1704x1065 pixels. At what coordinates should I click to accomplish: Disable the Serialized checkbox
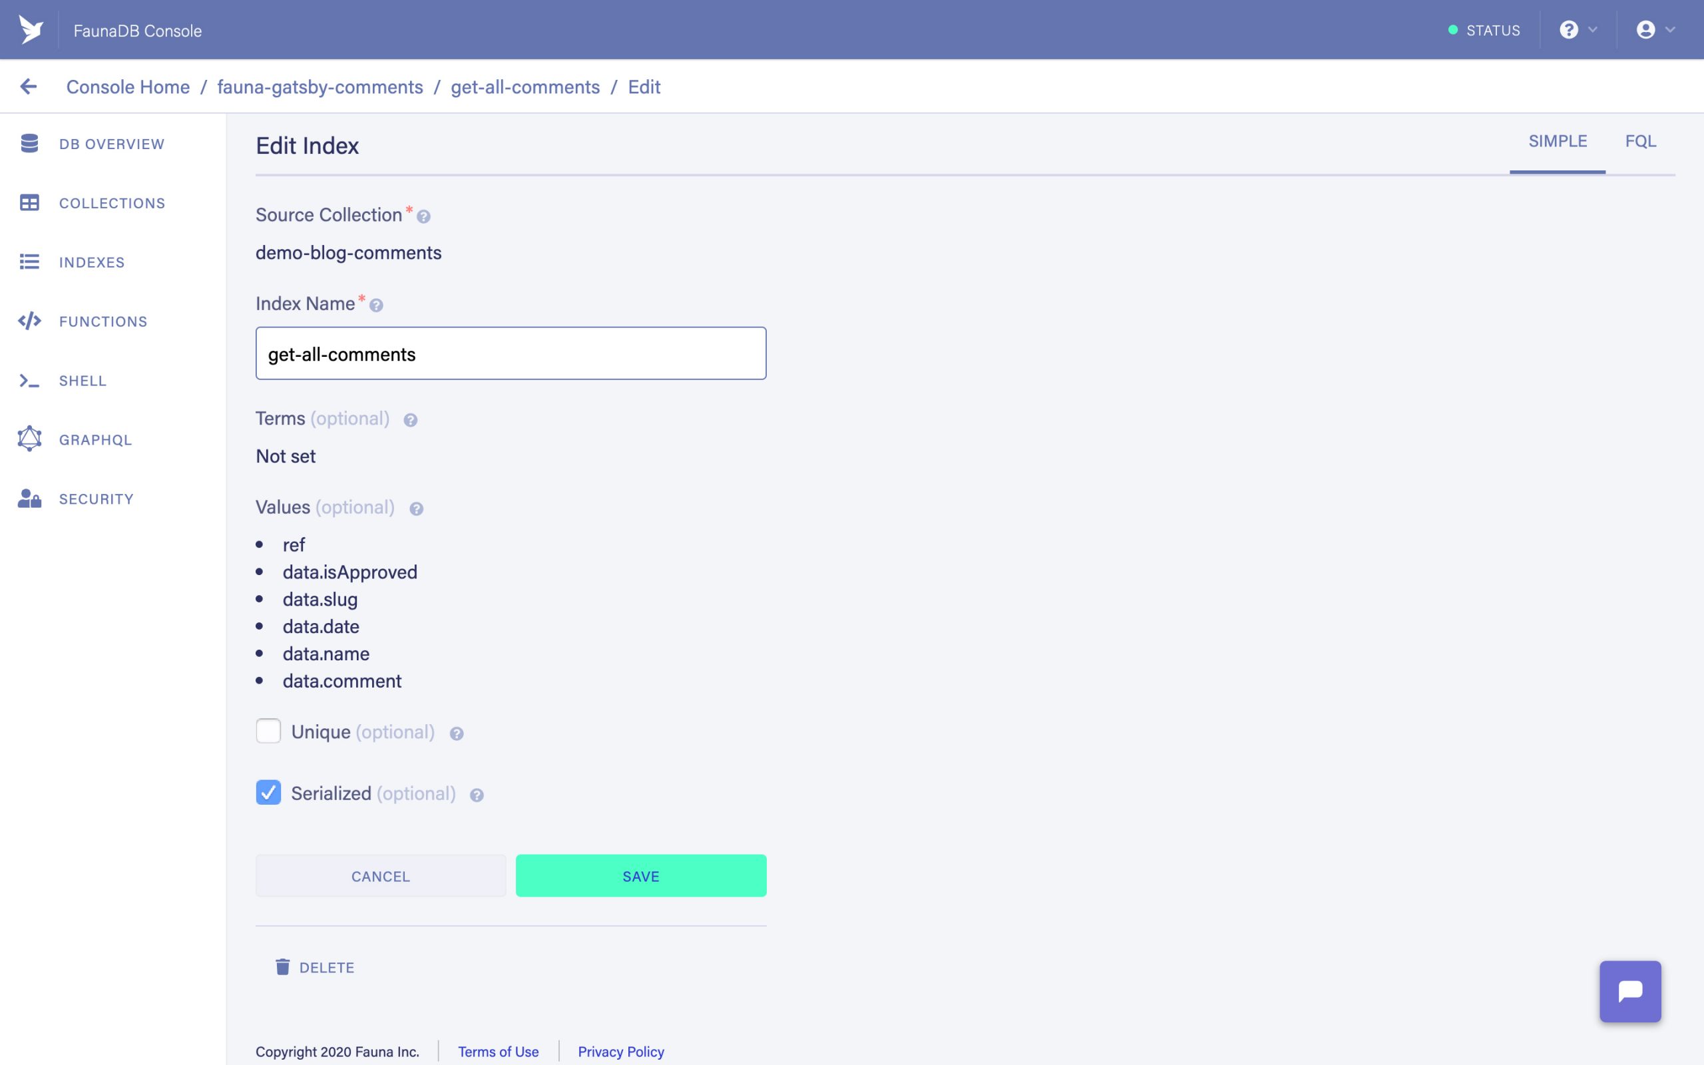pos(268,793)
